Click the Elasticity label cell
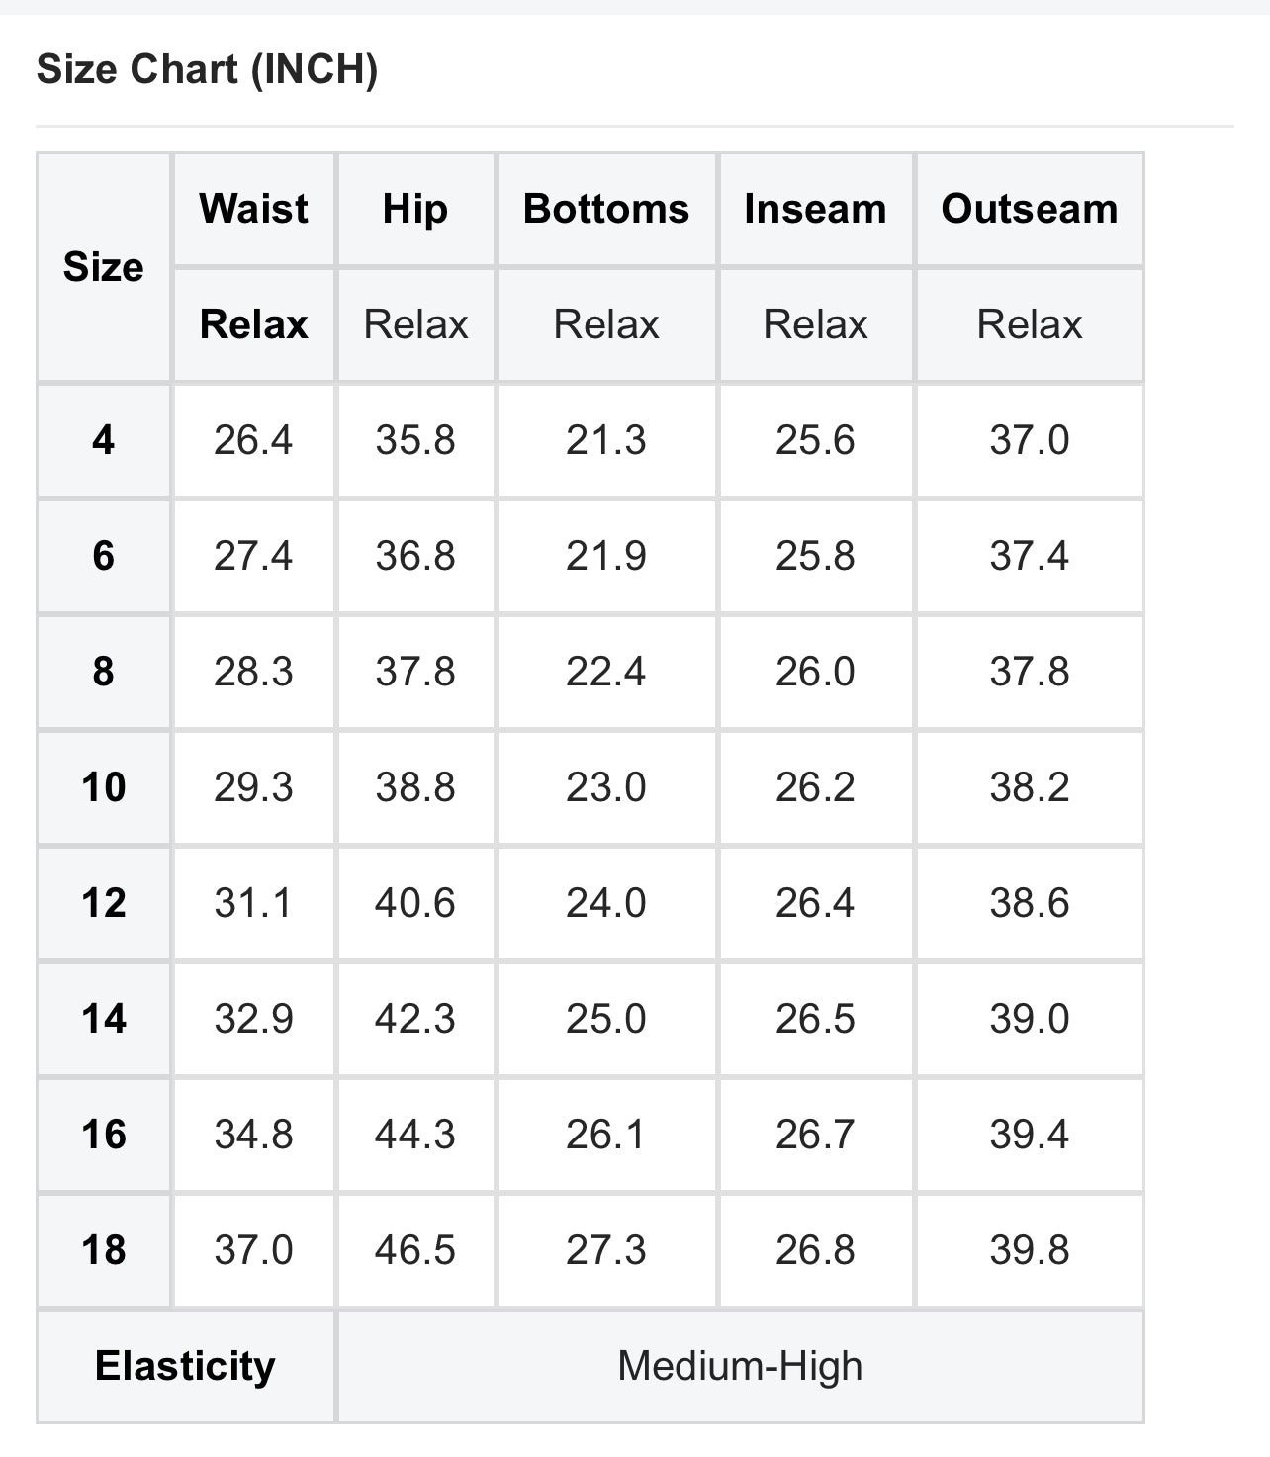This screenshot has height=1457, width=1270. point(185,1366)
